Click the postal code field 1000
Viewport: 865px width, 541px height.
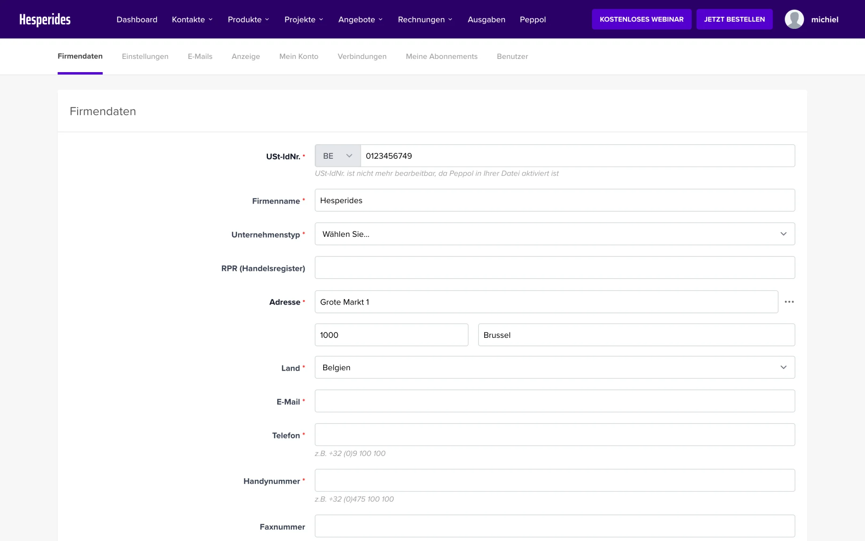[391, 335]
